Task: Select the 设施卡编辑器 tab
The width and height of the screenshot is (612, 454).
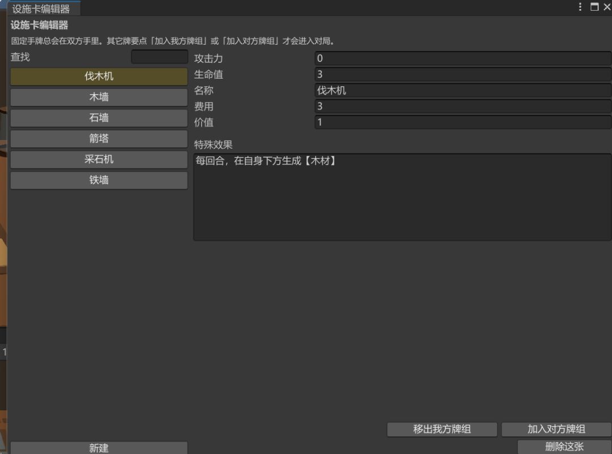Action: click(x=41, y=9)
